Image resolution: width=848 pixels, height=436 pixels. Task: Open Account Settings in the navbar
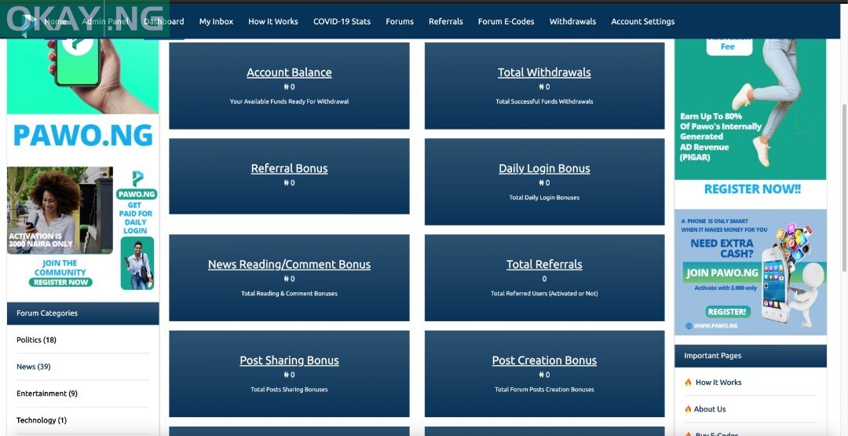click(x=642, y=21)
